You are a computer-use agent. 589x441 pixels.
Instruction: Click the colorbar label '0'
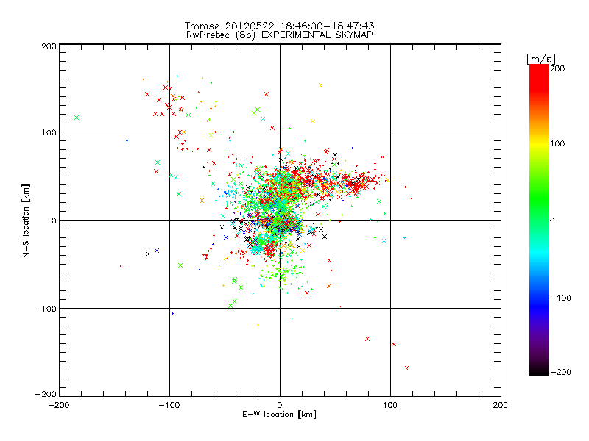552,220
